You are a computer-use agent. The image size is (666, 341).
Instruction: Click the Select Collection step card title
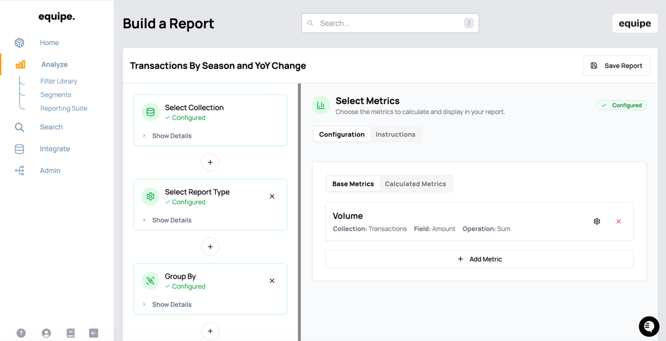point(194,108)
